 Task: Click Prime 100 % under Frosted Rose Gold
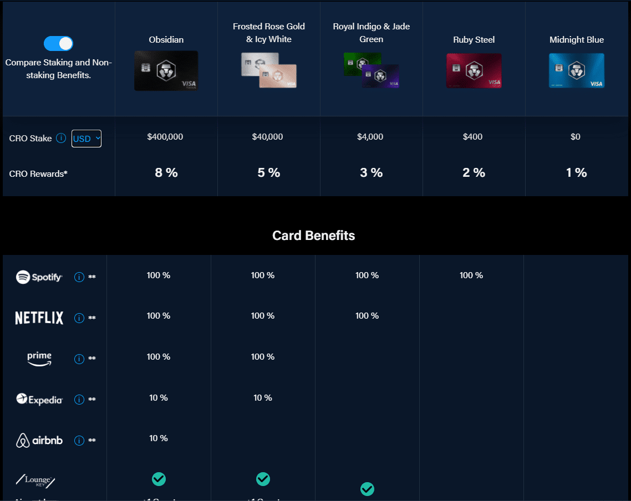tap(263, 357)
